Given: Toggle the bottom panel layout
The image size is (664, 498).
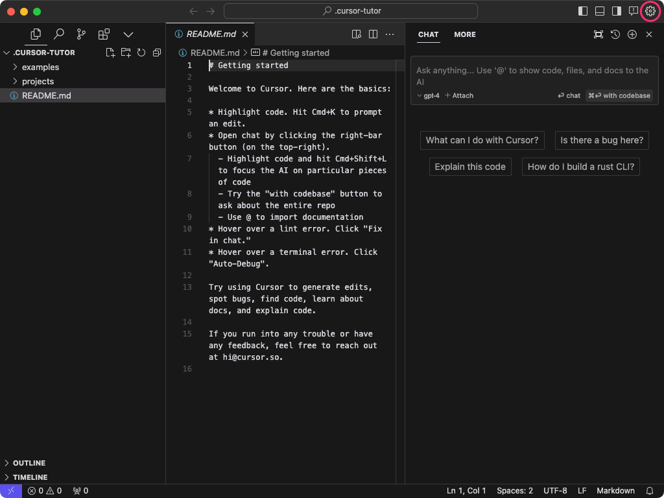Looking at the screenshot, I should pos(600,11).
